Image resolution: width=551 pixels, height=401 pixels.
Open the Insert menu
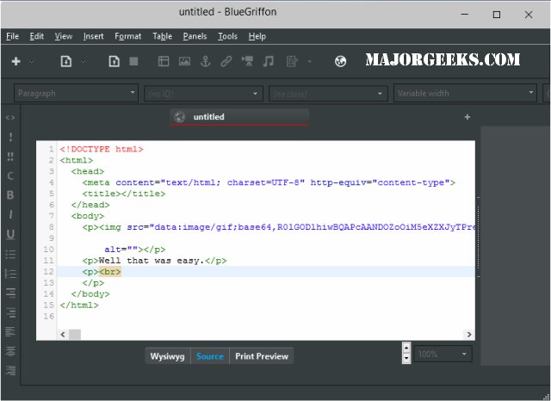[x=93, y=36]
